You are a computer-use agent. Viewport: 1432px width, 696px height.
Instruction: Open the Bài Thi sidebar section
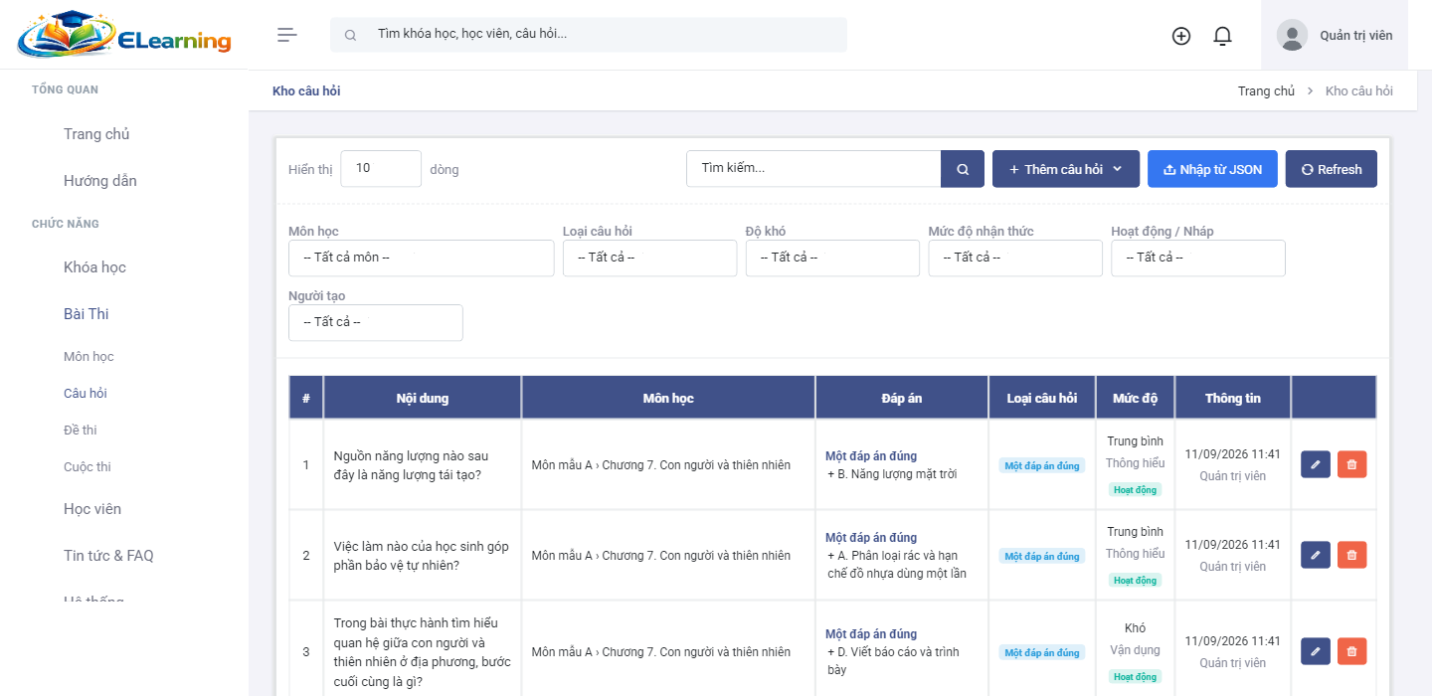click(x=87, y=314)
